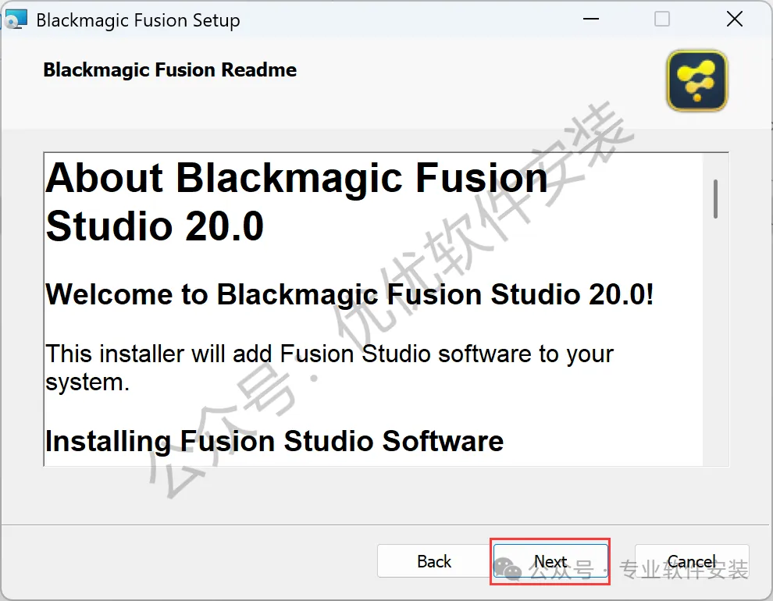Click the Back button
The height and width of the screenshot is (601, 773).
[x=434, y=561]
